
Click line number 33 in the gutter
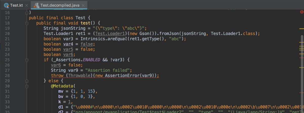tap(7, 102)
